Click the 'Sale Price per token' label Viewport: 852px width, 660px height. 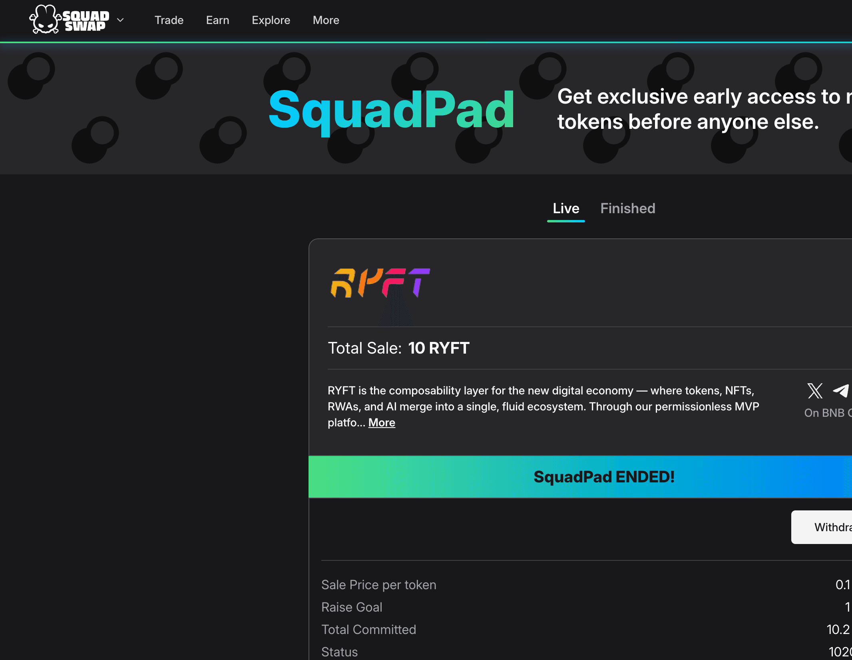click(379, 585)
